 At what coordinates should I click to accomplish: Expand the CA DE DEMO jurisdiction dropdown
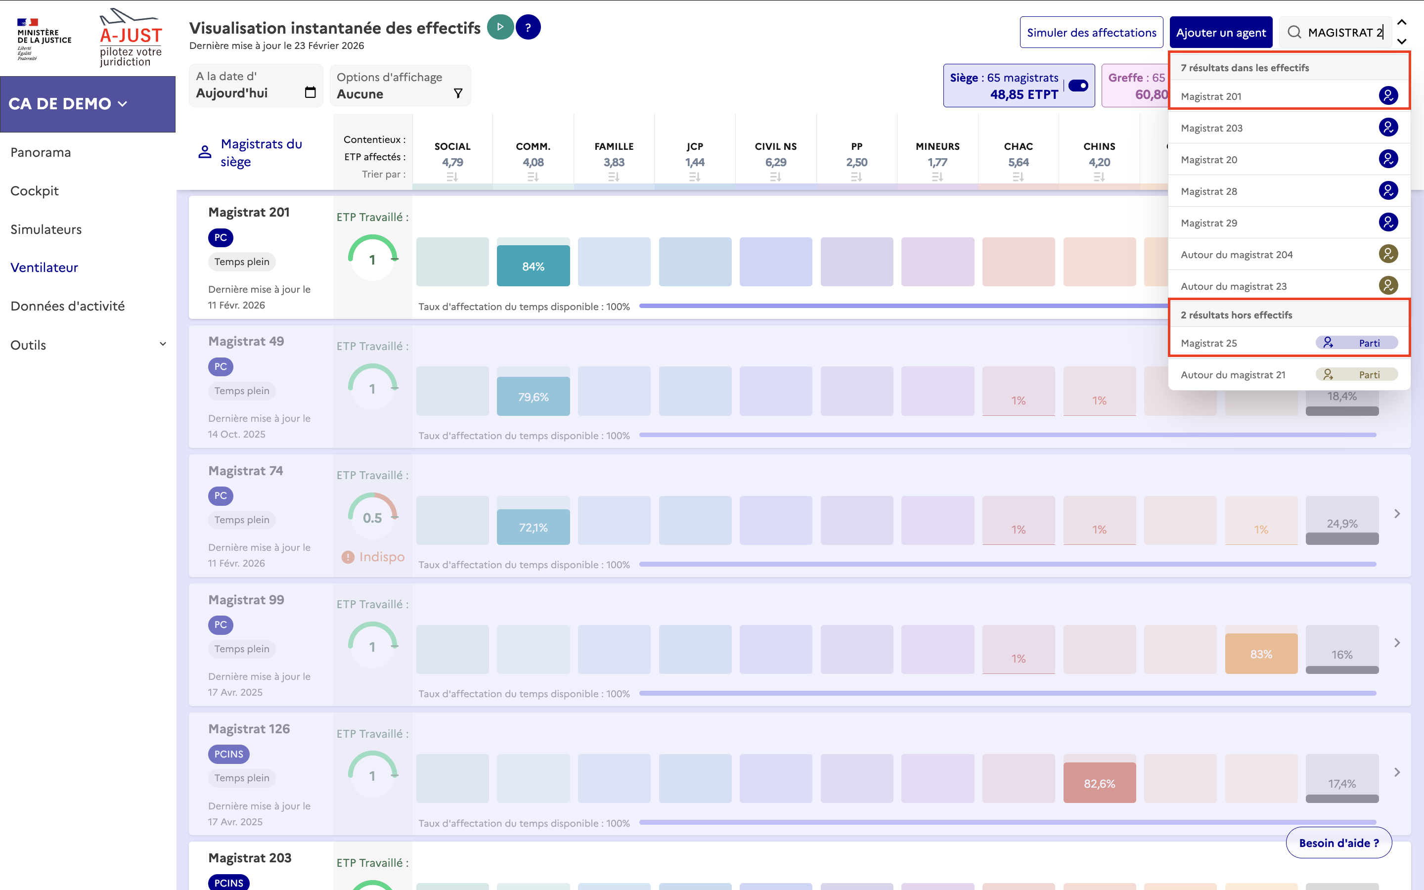(x=123, y=104)
